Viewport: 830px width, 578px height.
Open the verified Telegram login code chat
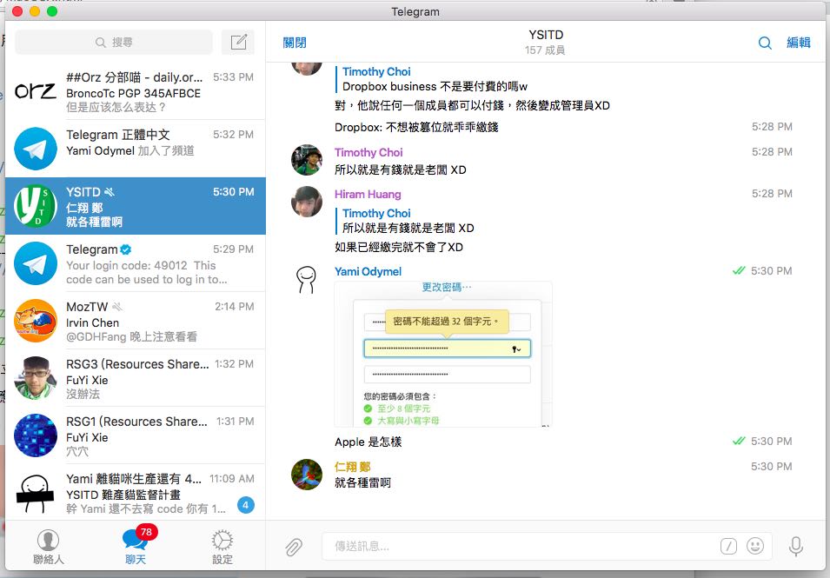[x=136, y=263]
